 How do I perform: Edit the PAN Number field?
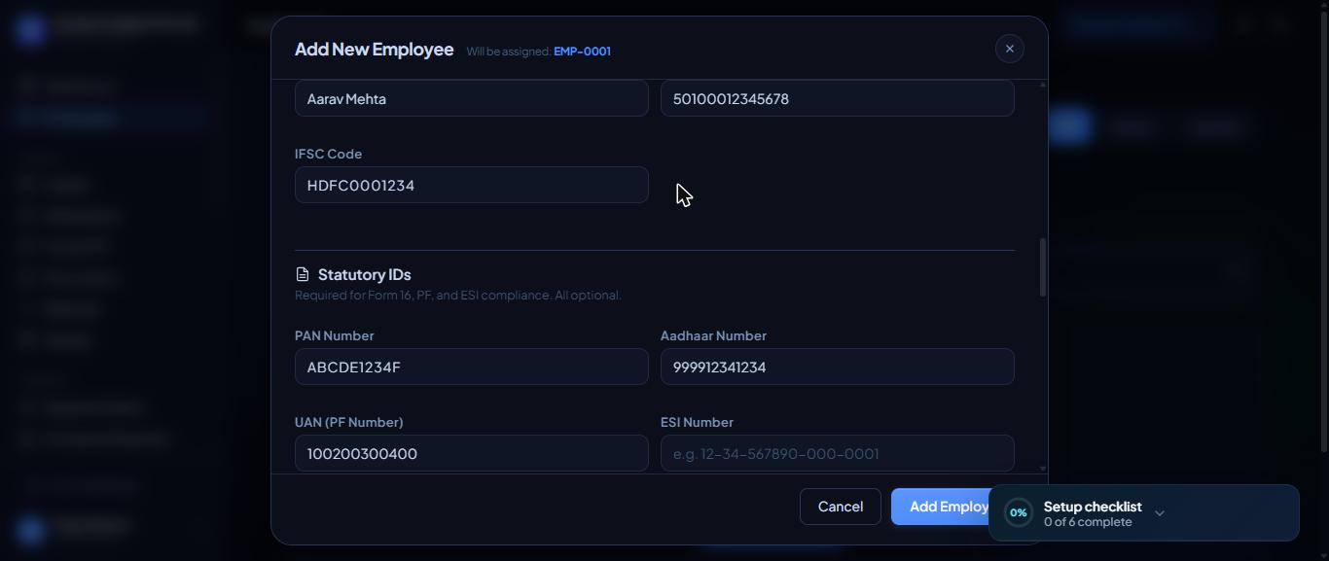point(472,367)
